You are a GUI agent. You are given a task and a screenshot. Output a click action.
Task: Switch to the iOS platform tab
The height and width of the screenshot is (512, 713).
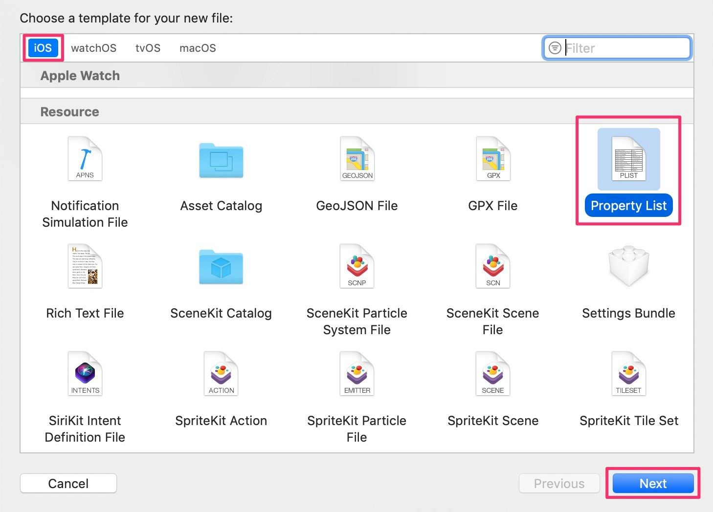tap(43, 48)
